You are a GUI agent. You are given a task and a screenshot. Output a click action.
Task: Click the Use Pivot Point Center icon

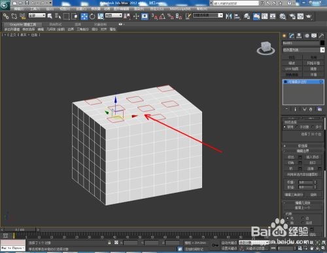click(x=127, y=16)
